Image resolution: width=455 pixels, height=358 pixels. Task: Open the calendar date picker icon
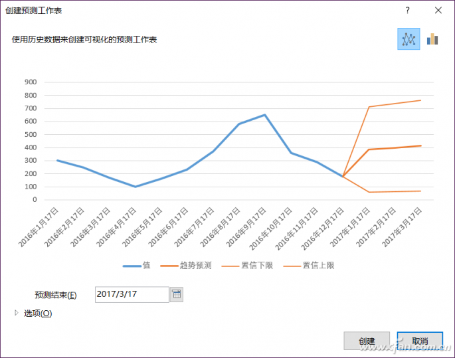(176, 294)
